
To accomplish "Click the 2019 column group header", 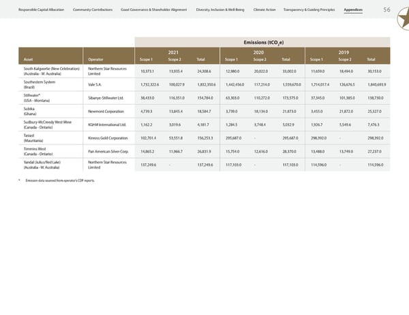I will pyautogui.click(x=344, y=52).
